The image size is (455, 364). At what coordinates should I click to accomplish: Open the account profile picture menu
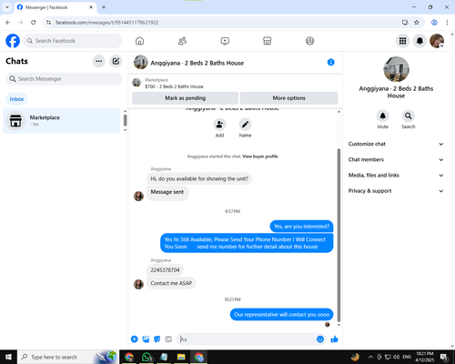437,41
